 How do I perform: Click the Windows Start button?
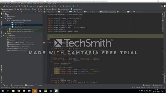coord(3,91)
